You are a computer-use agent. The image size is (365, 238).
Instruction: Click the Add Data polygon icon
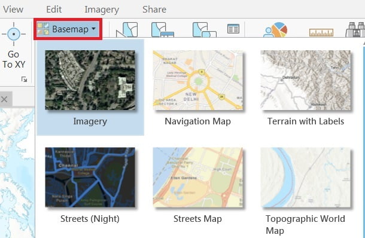(x=127, y=29)
